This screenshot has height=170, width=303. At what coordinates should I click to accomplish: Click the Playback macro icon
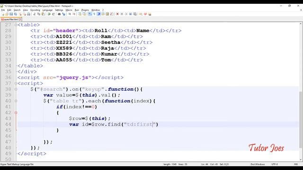point(126,14)
